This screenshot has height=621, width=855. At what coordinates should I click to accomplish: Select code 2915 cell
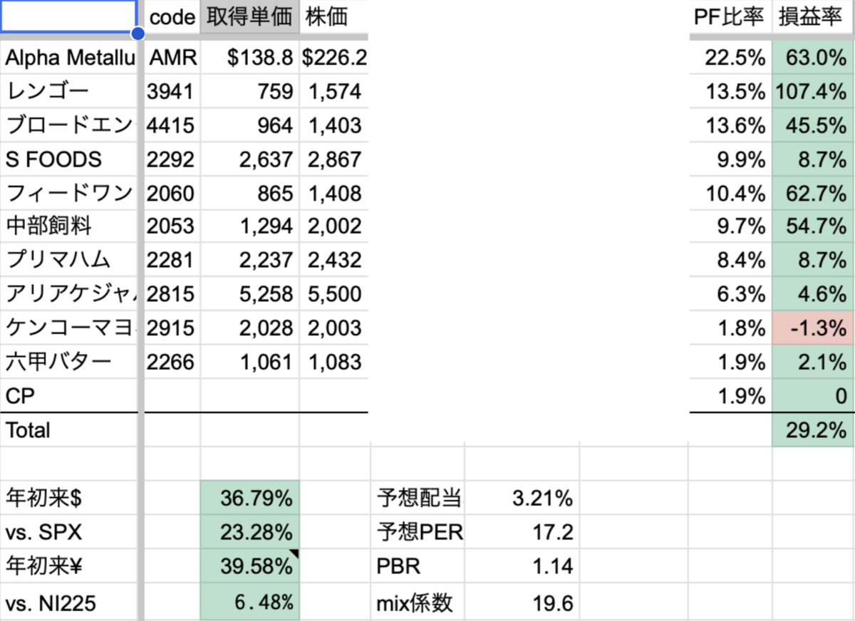point(172,328)
